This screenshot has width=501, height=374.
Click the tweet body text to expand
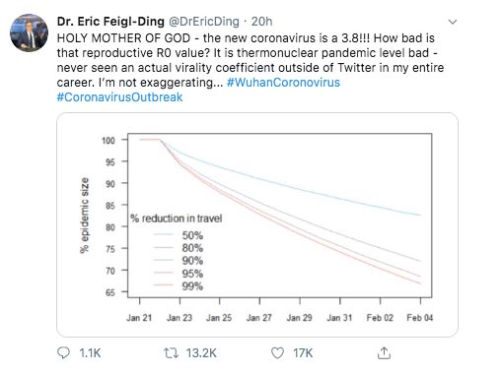click(x=250, y=60)
